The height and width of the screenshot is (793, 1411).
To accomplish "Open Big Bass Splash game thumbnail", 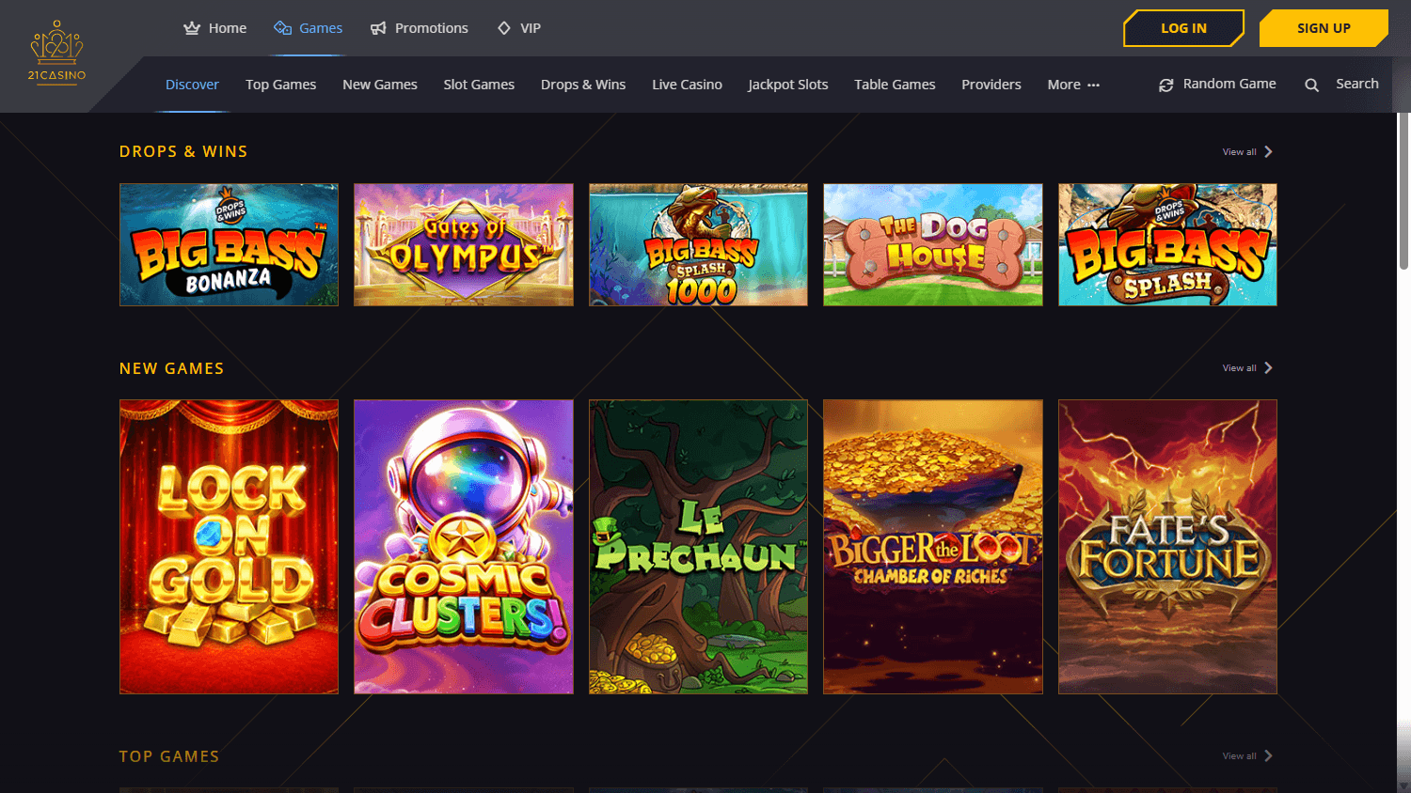I will click(x=1167, y=244).
